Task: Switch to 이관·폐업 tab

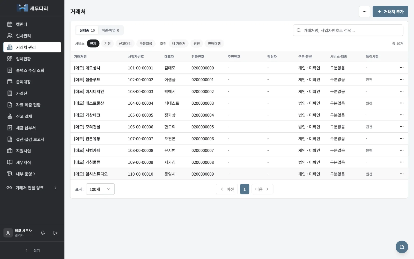Action: point(110,30)
